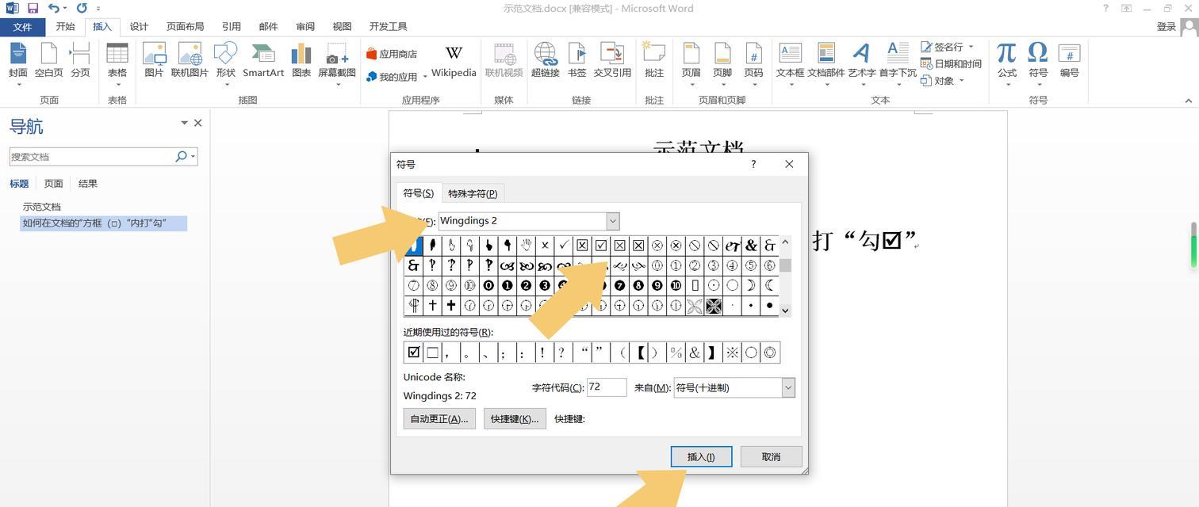Open the Wingdings 2 font dropdown
Image resolution: width=1199 pixels, height=507 pixels.
coord(612,221)
